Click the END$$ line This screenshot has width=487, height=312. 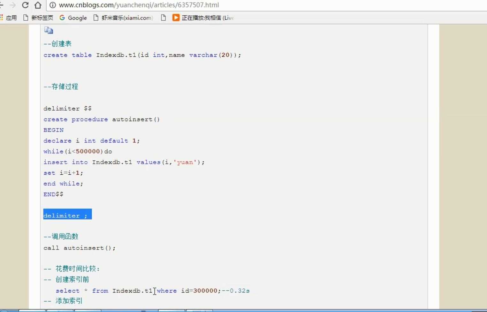pos(53,194)
